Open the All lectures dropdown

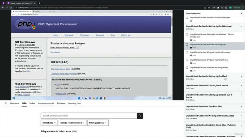pyautogui.click(x=49, y=123)
